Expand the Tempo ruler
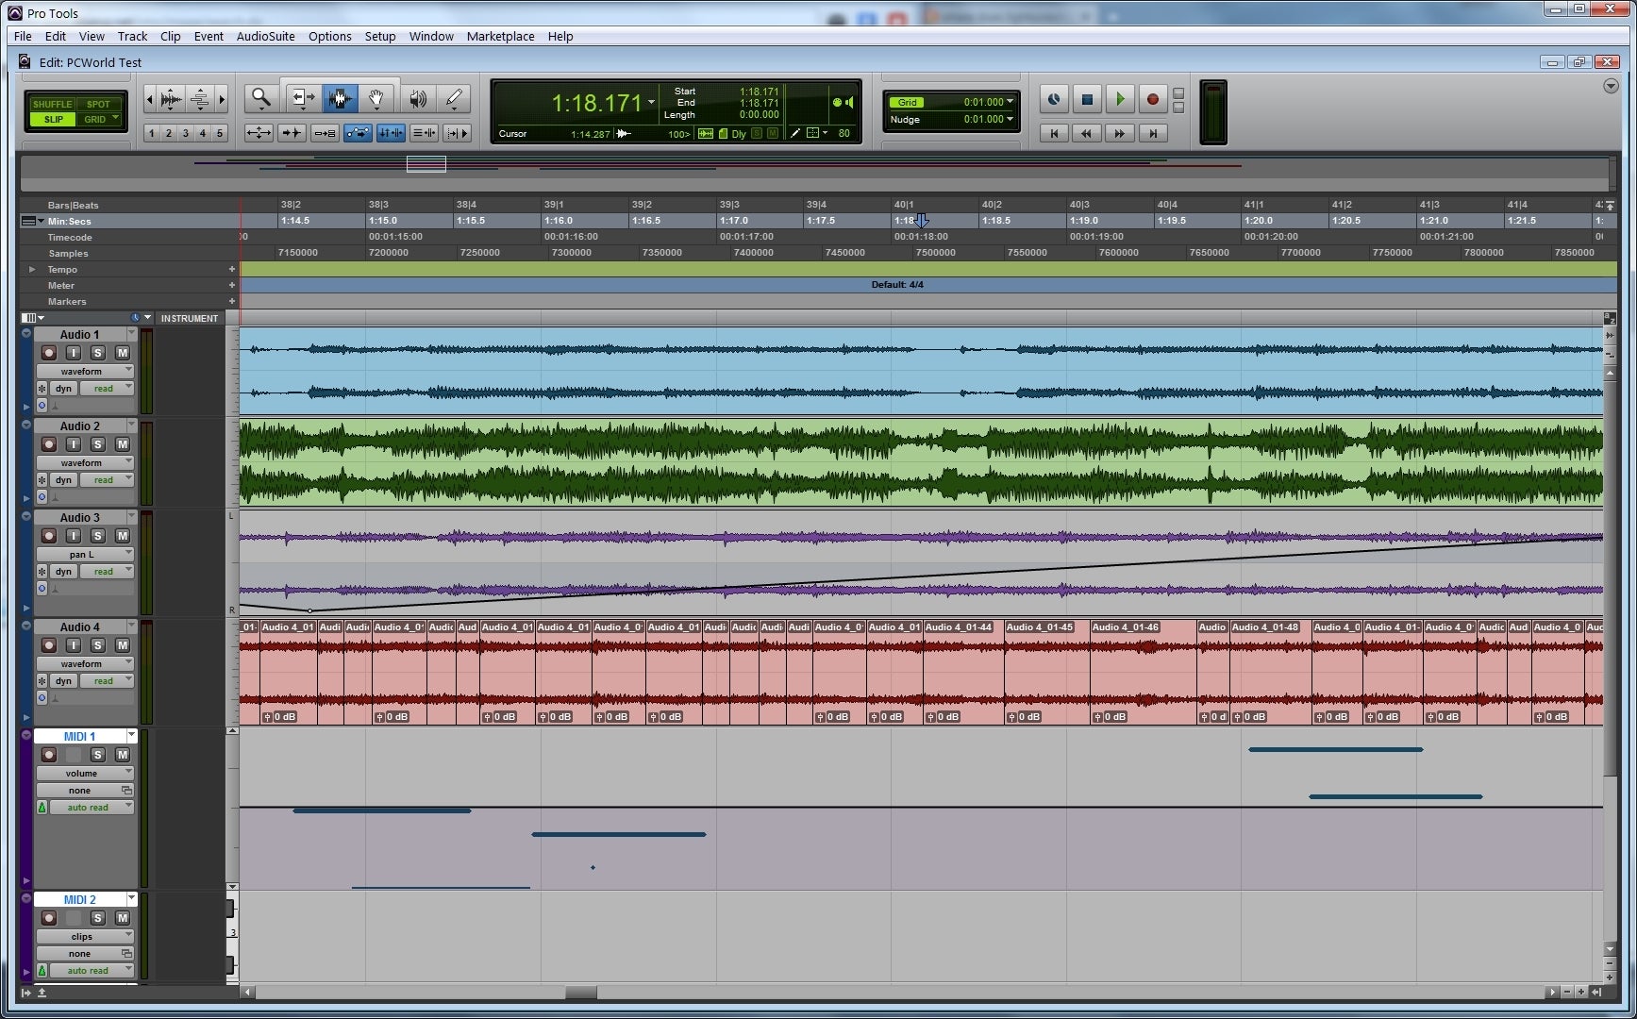 tap(32, 270)
